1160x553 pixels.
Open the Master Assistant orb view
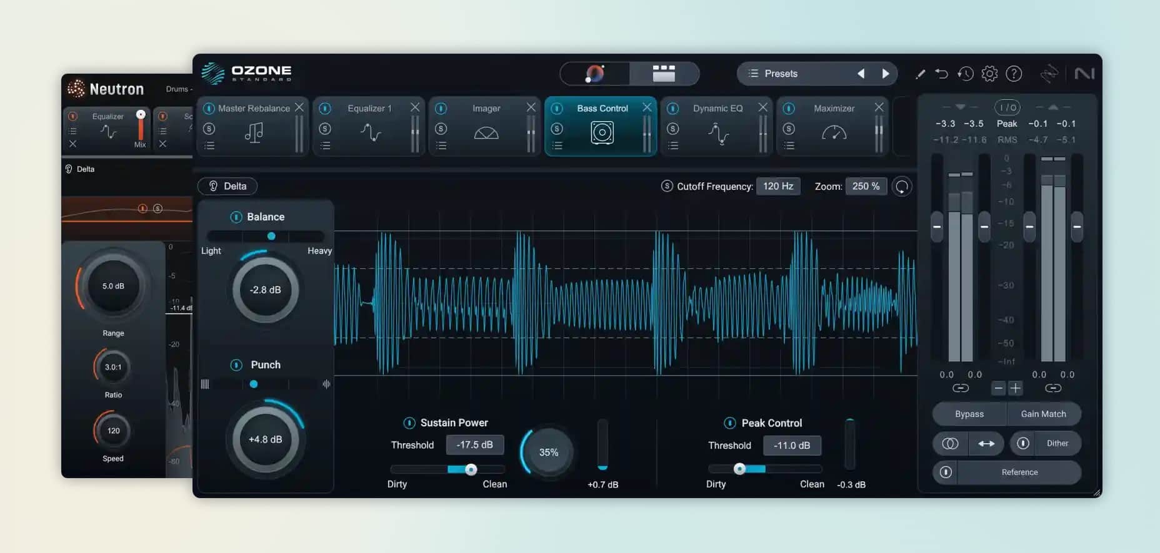pos(595,74)
